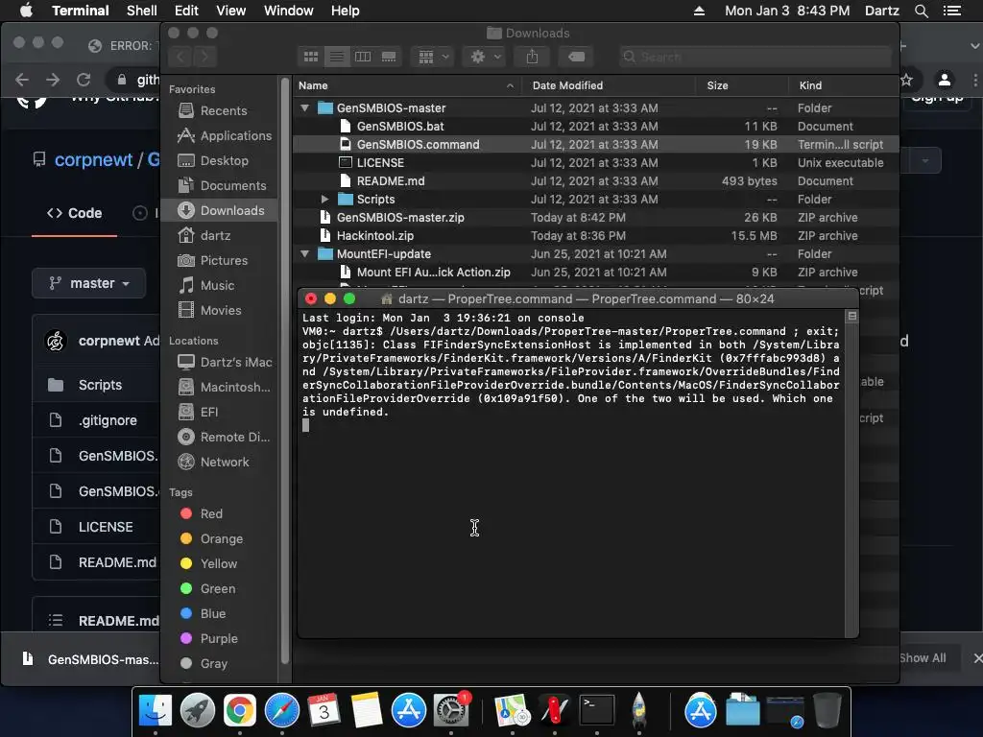Collapse the MountEFI-update folder
The height and width of the screenshot is (737, 983).
[304, 254]
